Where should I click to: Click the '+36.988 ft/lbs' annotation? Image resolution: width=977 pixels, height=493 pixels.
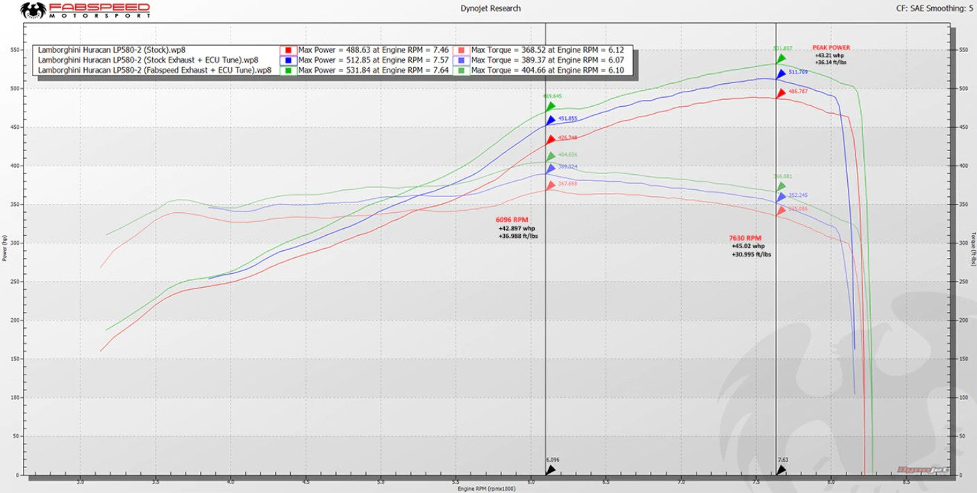[x=518, y=236]
